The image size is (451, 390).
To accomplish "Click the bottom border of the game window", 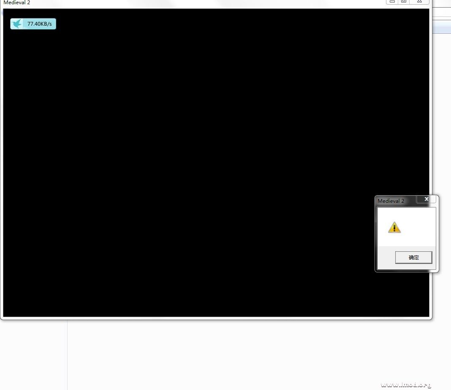I will [x=216, y=318].
